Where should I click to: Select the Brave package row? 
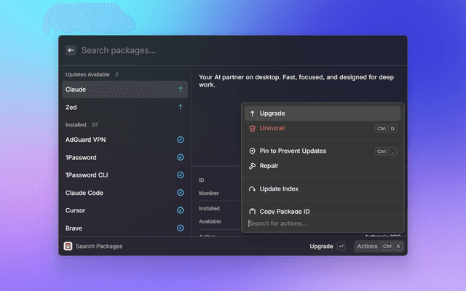pos(125,228)
